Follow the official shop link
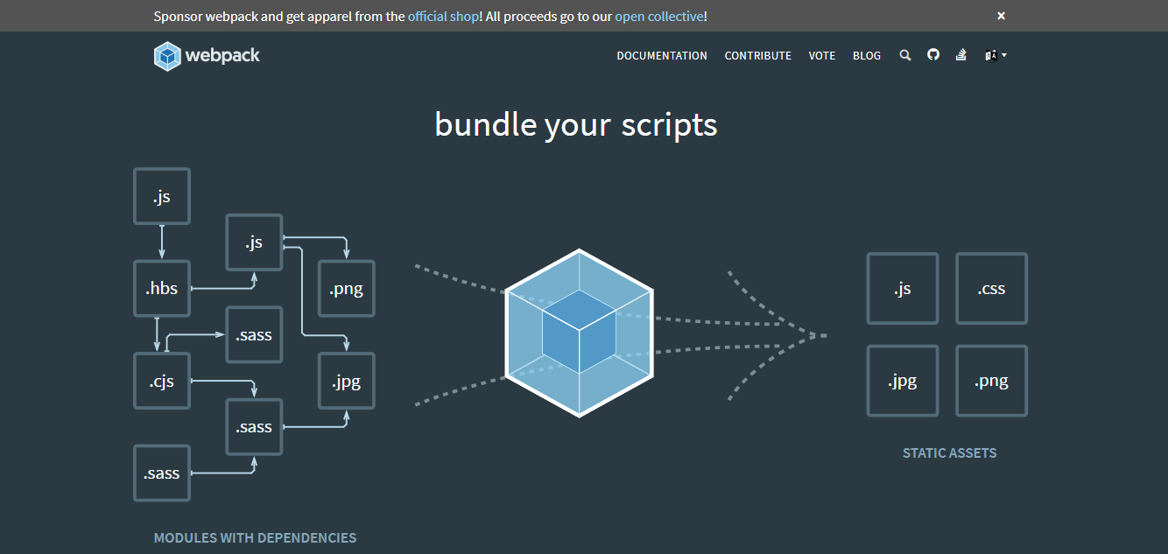The image size is (1168, 554). pos(443,16)
